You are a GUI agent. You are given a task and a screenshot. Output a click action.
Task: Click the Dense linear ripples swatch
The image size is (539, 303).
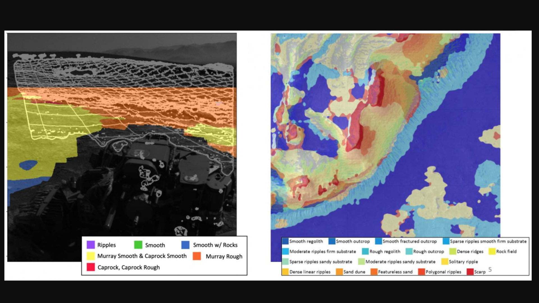(286, 272)
